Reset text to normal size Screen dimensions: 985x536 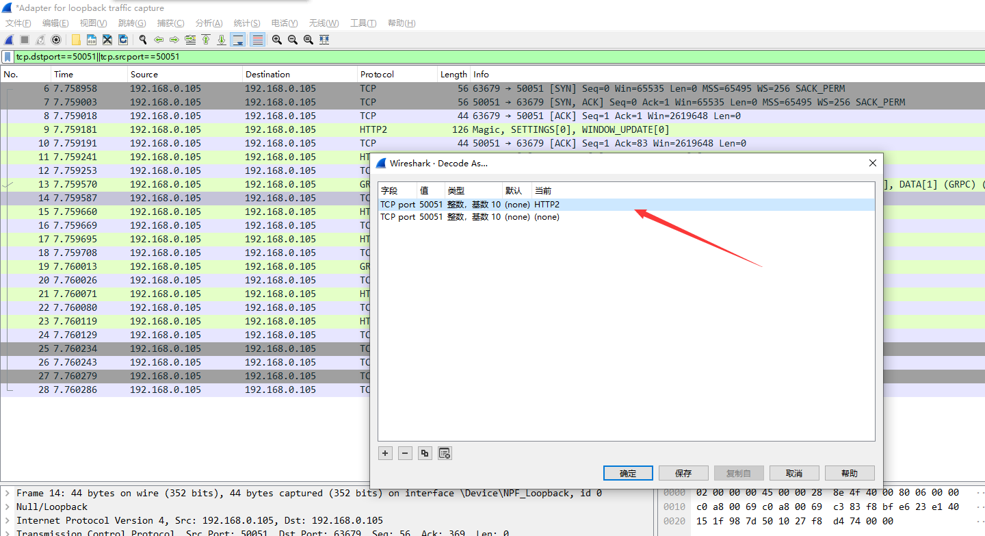coord(308,40)
